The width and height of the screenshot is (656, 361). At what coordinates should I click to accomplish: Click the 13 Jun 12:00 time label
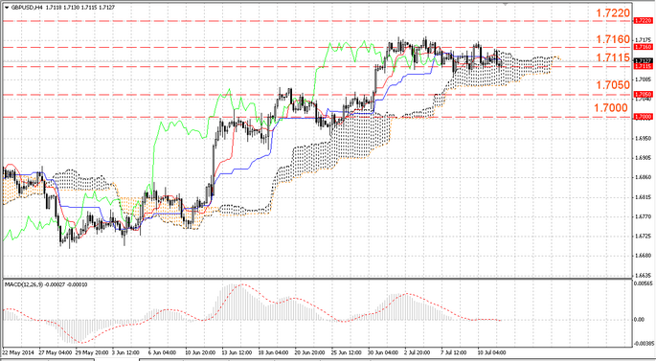(x=237, y=352)
